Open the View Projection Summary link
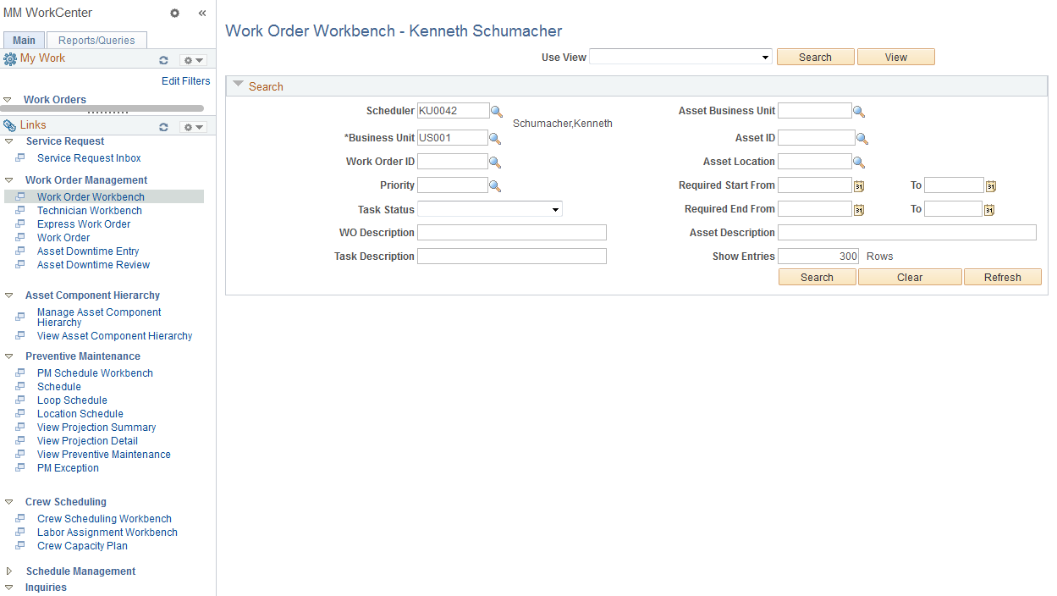The image size is (1057, 596). pyautogui.click(x=96, y=428)
